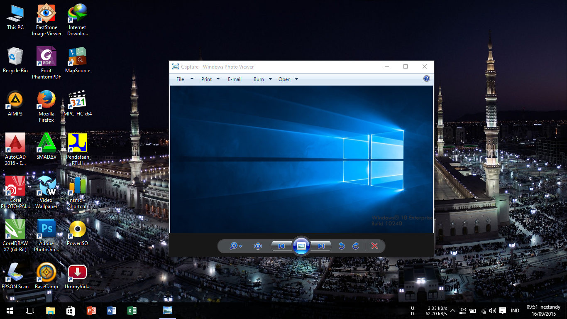Select the CorelDRAW X7 shortcut
This screenshot has width=567, height=319.
15,236
